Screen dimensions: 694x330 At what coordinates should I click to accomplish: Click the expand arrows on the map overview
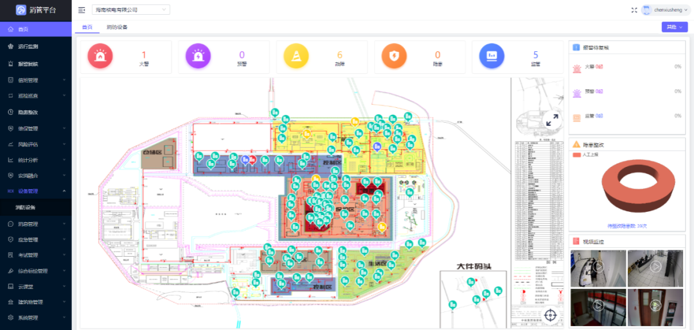point(551,120)
